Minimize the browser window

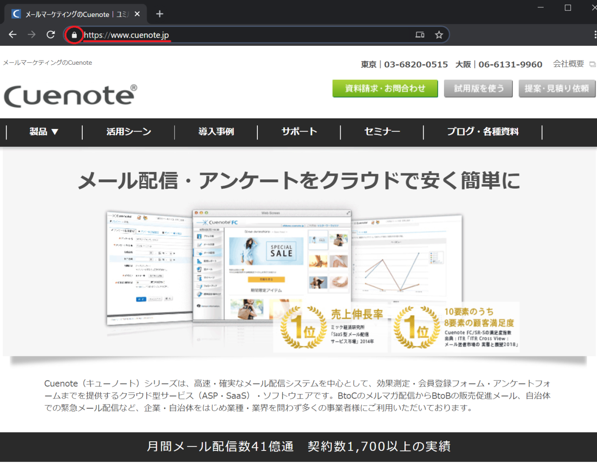pos(540,8)
